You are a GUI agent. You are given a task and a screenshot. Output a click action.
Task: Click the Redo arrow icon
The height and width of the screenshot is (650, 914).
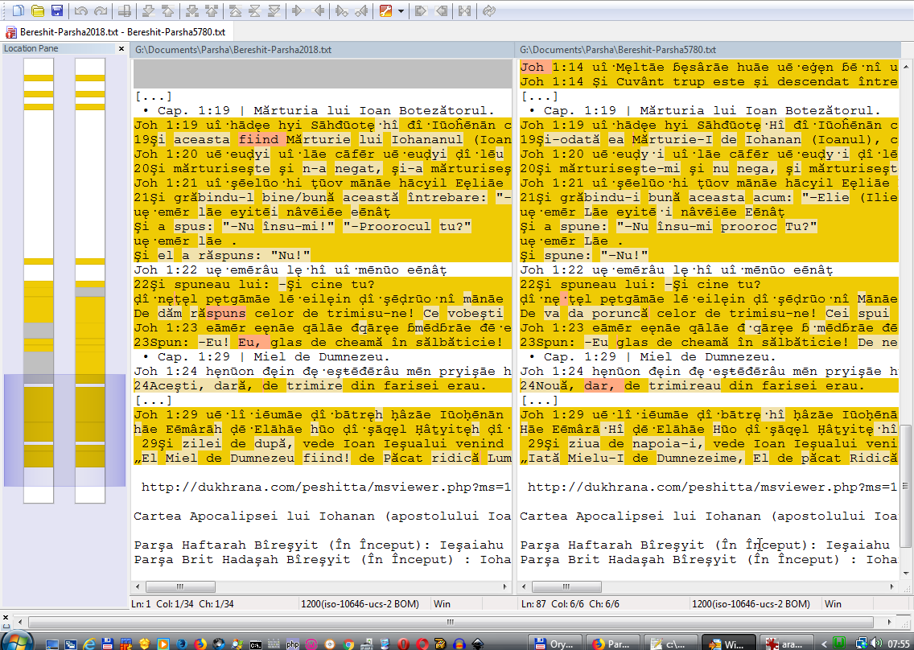click(101, 11)
